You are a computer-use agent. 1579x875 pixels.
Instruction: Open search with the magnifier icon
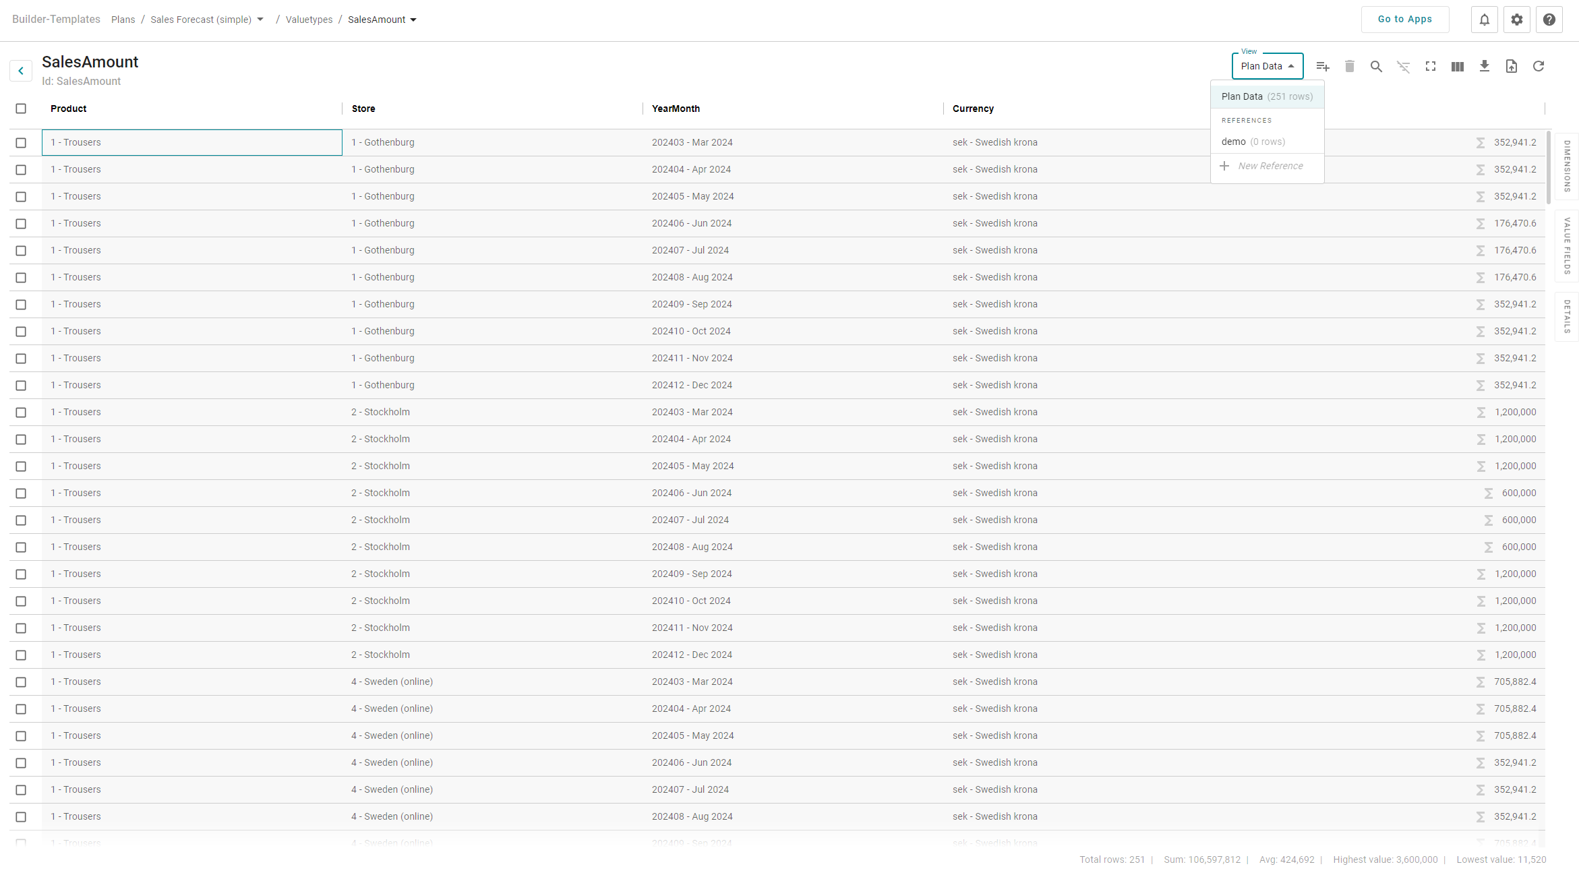coord(1376,66)
